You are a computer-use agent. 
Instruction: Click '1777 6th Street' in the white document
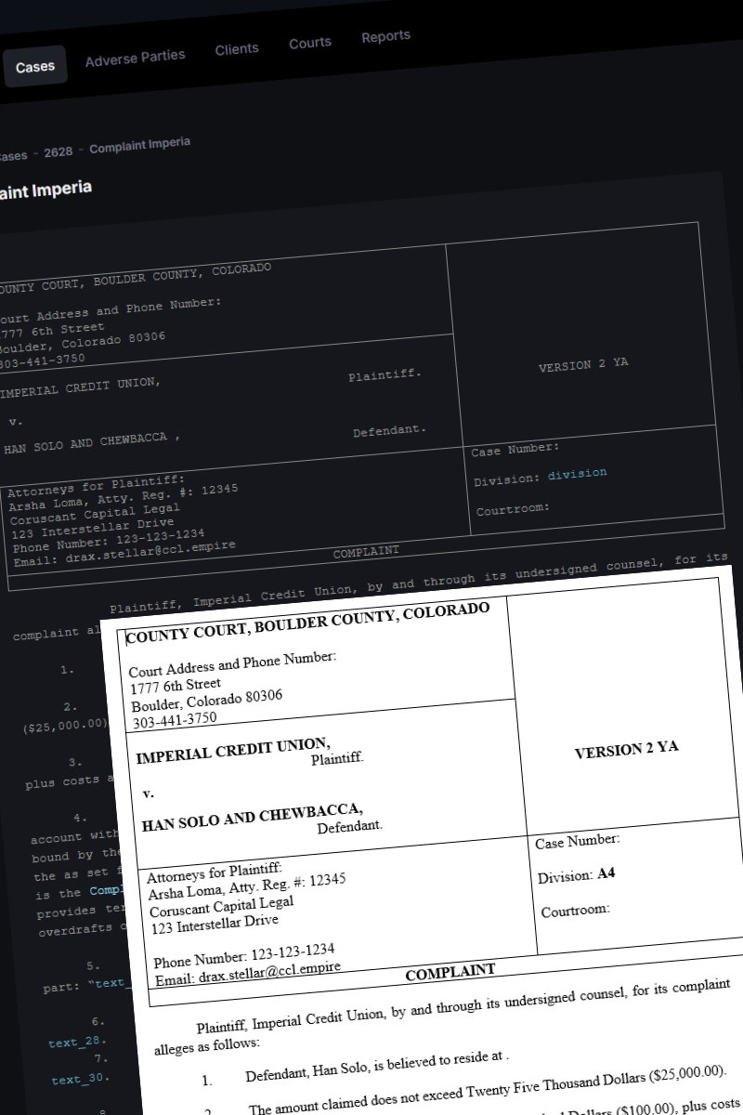pos(176,687)
